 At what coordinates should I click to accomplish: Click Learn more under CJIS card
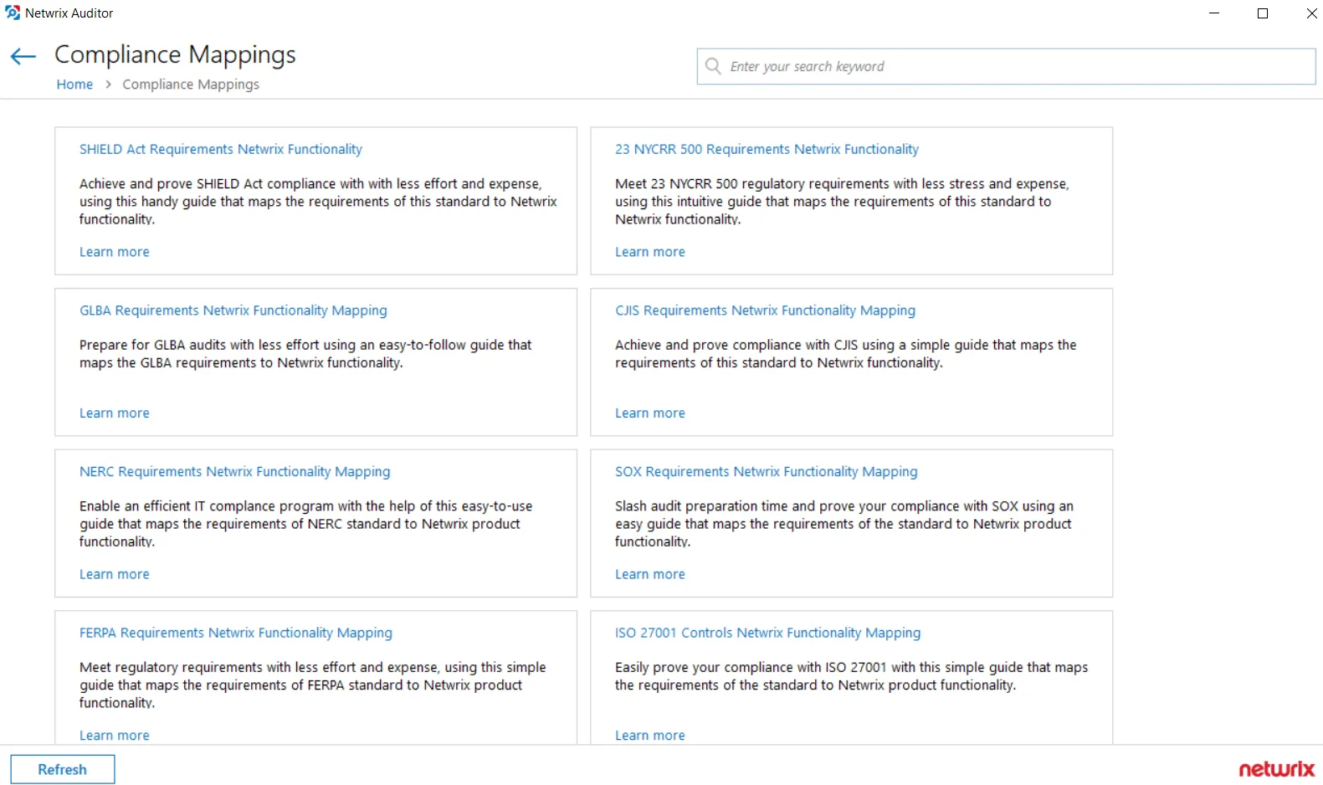point(650,413)
